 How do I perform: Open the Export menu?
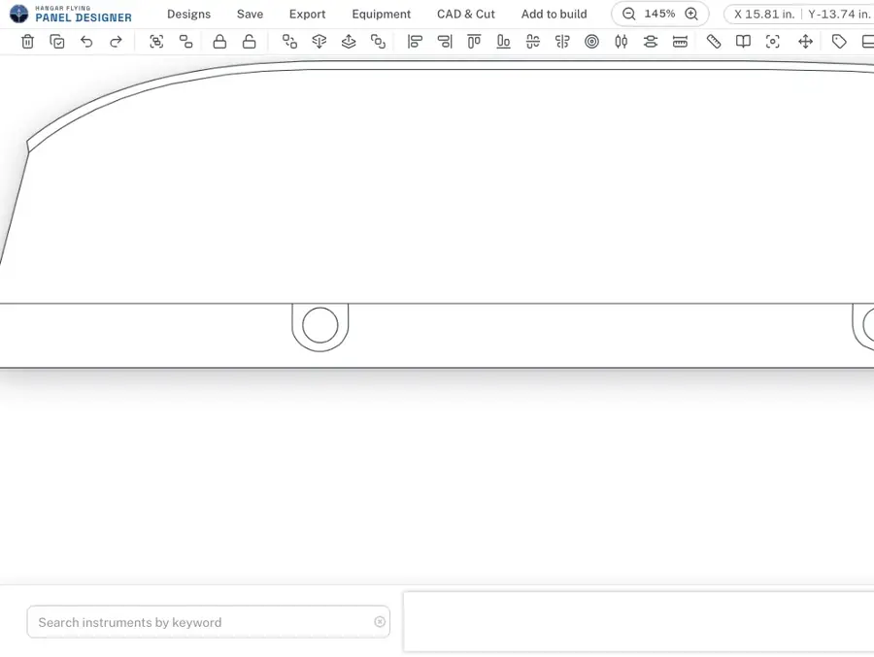(307, 14)
